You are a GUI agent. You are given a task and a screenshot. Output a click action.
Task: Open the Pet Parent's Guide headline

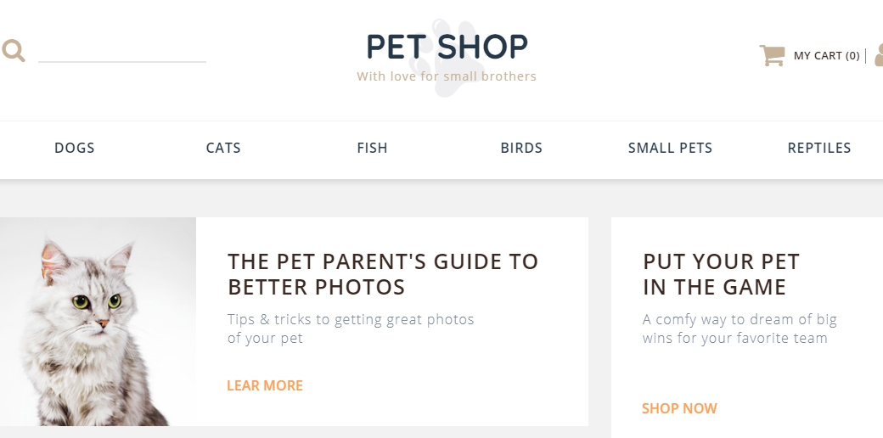tap(383, 274)
